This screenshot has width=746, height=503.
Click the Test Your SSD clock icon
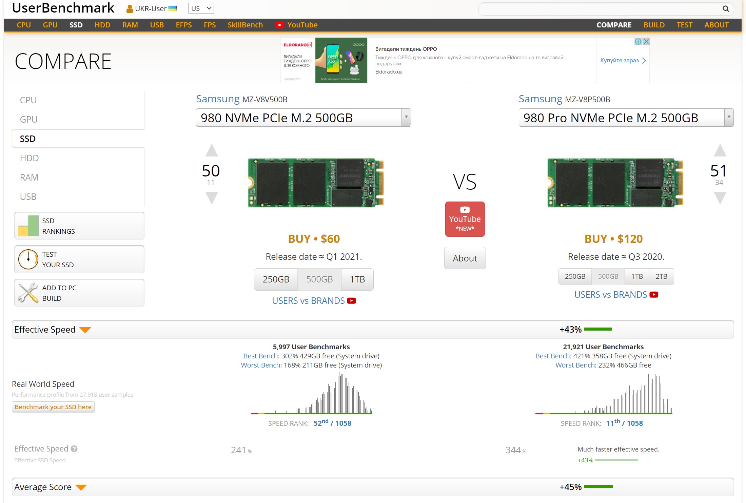point(28,259)
